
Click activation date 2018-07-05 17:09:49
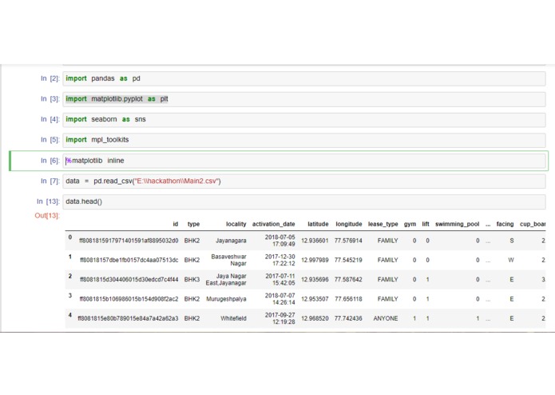[280, 241]
